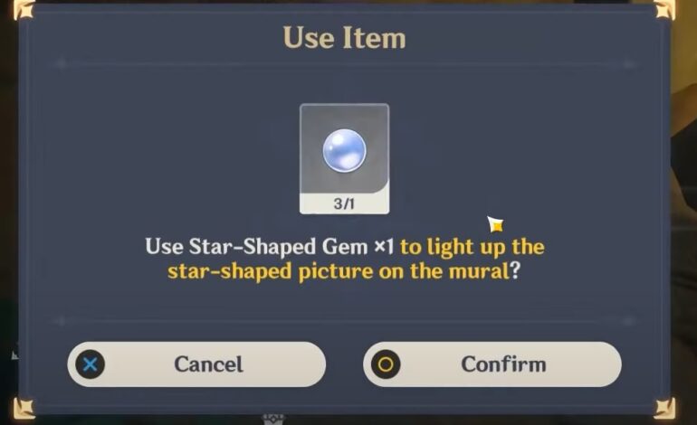Click the text 'star-shaped picture on the mural'
Viewport: 697px width, 425px height.
[339, 271]
